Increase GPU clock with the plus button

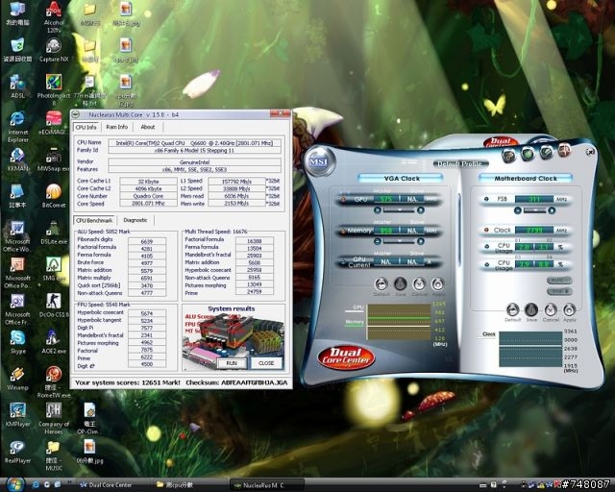(421, 210)
